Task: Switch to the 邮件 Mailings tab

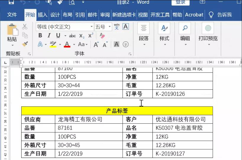Action: [92, 15]
